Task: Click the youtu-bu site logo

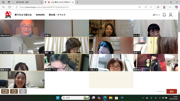Action: pyautogui.click(x=8, y=15)
